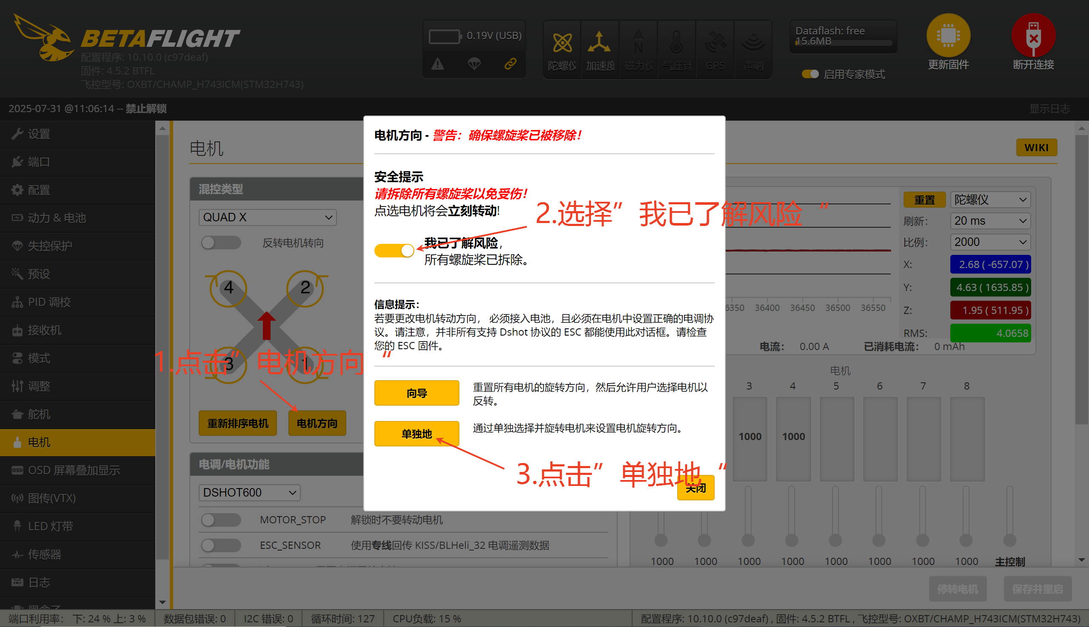This screenshot has width=1089, height=627.
Task: Click the link icon under battery voltage
Action: pyautogui.click(x=510, y=64)
